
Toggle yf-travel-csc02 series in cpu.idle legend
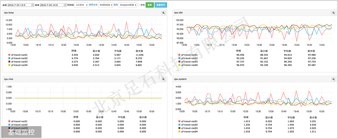click(189, 58)
